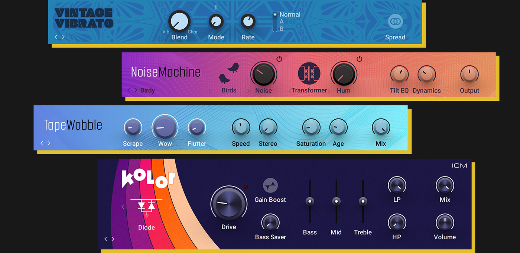Screen dimensions: 520x253
Task: Click the Kolor Mix knob
Action: 445,185
